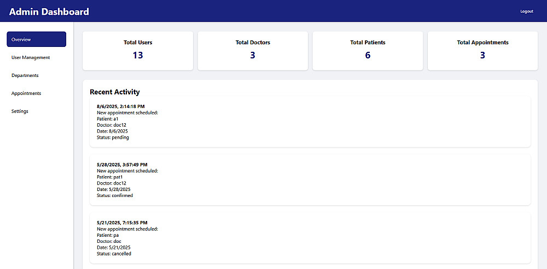Click 'Patient: pa' text
The width and height of the screenshot is (547, 269).
(x=108, y=235)
